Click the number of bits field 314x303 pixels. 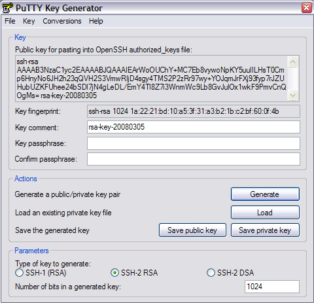tap(272, 287)
